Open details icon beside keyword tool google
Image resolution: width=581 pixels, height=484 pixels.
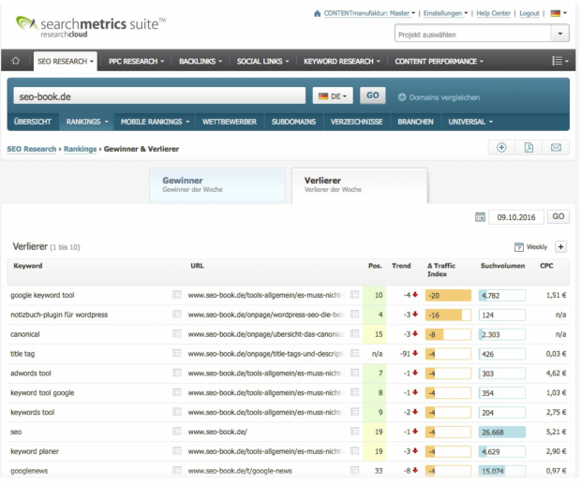tap(177, 392)
